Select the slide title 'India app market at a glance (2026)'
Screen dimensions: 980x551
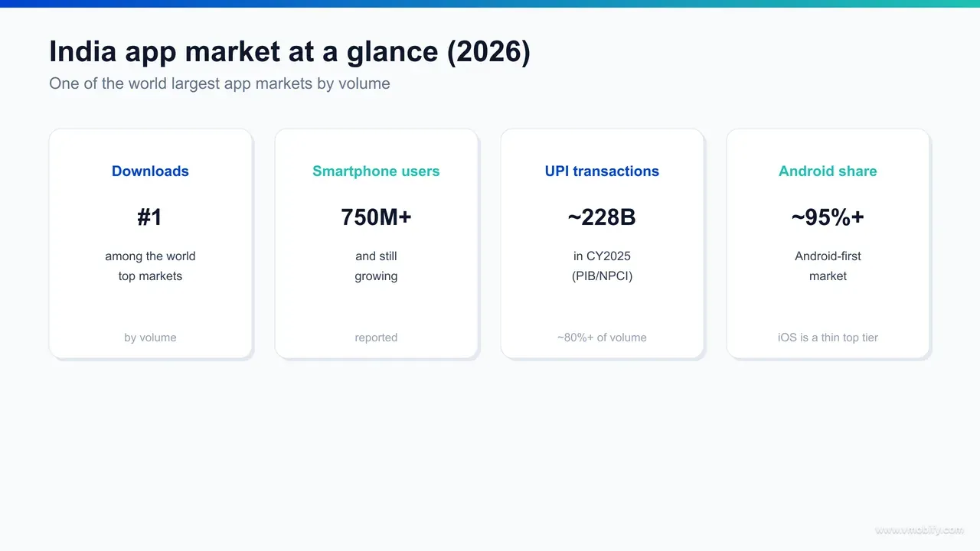[x=289, y=52]
